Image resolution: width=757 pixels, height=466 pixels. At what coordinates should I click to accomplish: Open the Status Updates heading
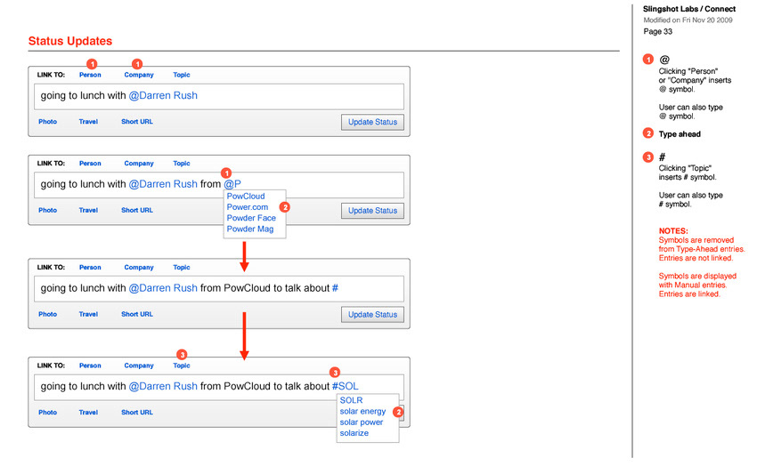pos(70,41)
